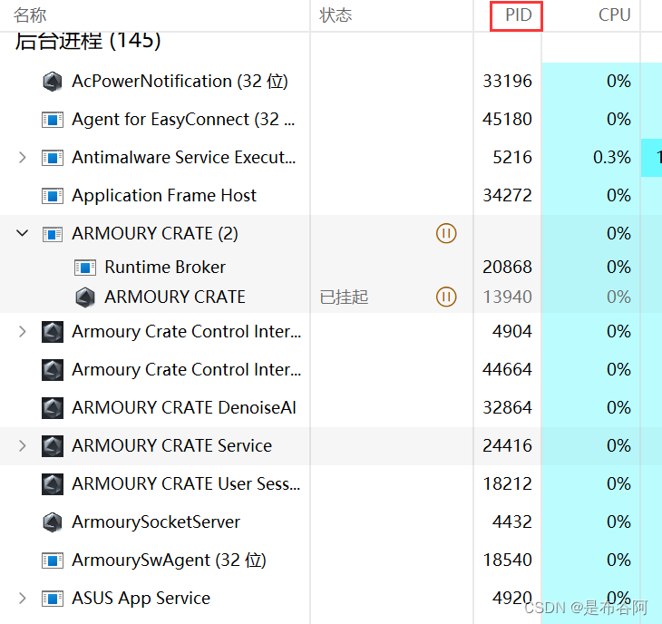Select ARMOURY CRATE User Session name
Screen dimensions: 662x624
(186, 483)
